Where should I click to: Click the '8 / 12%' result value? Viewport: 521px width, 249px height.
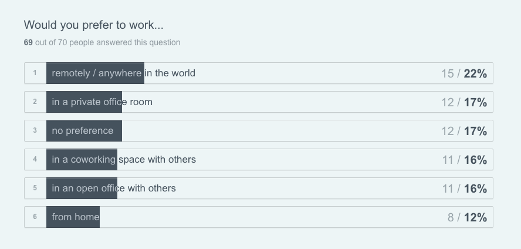[x=467, y=217]
